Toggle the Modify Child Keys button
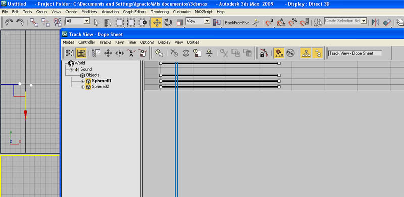The height and width of the screenshot is (197, 404). tap(318, 53)
